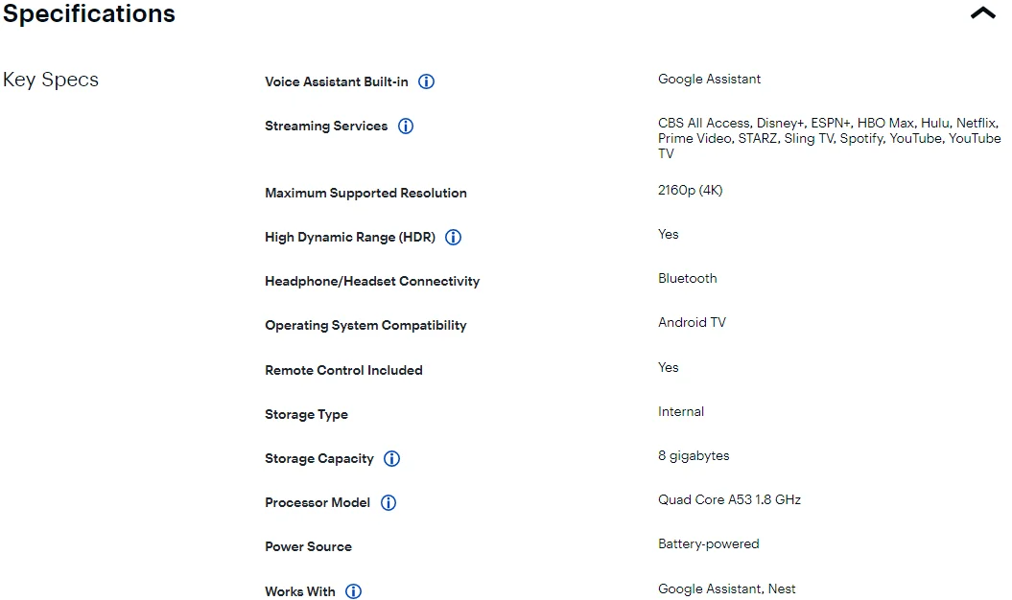Click the streaming services list starting CBS All Access
This screenshot has height=600, width=1012.
[830, 138]
